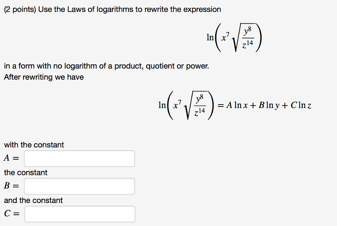This screenshot has width=337, height=226.
Task: Click the input field for constant A
Action: [79, 159]
